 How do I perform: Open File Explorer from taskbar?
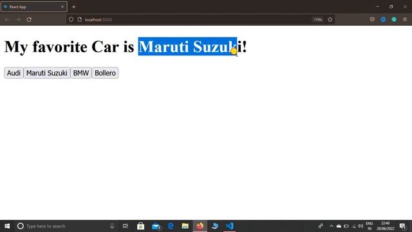(x=185, y=226)
